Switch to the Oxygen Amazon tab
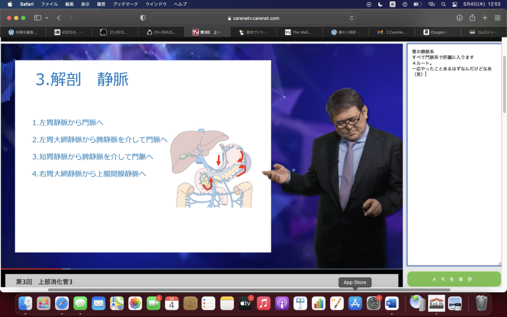The image size is (507, 317). [x=438, y=32]
